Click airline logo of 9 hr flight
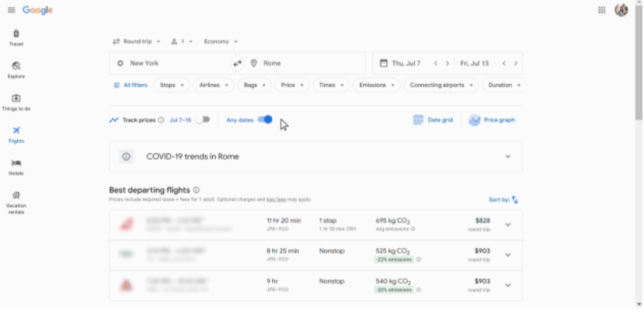This screenshot has height=316, width=644. pos(126,286)
